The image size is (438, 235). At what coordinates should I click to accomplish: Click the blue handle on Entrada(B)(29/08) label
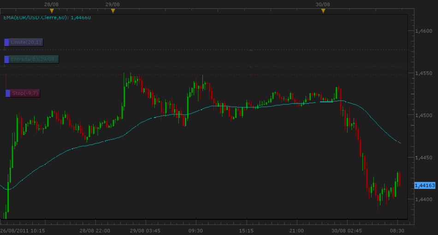[7, 59]
